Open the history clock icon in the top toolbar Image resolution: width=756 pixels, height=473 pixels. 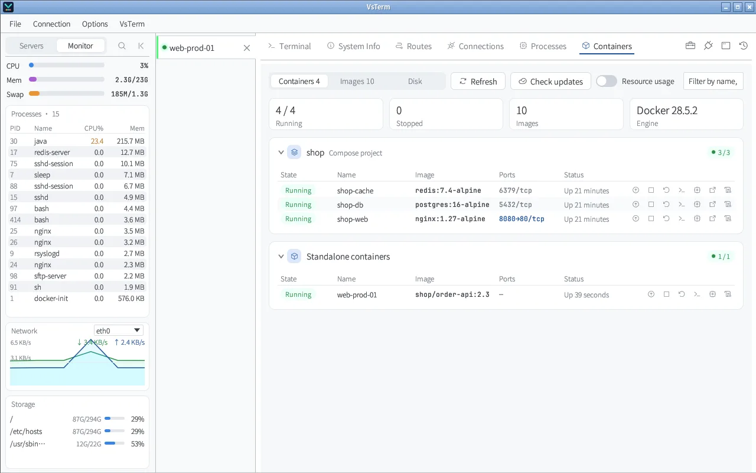[744, 46]
